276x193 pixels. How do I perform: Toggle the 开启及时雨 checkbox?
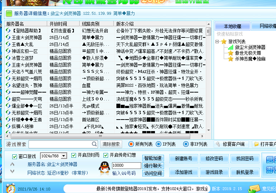(x=74, y=155)
